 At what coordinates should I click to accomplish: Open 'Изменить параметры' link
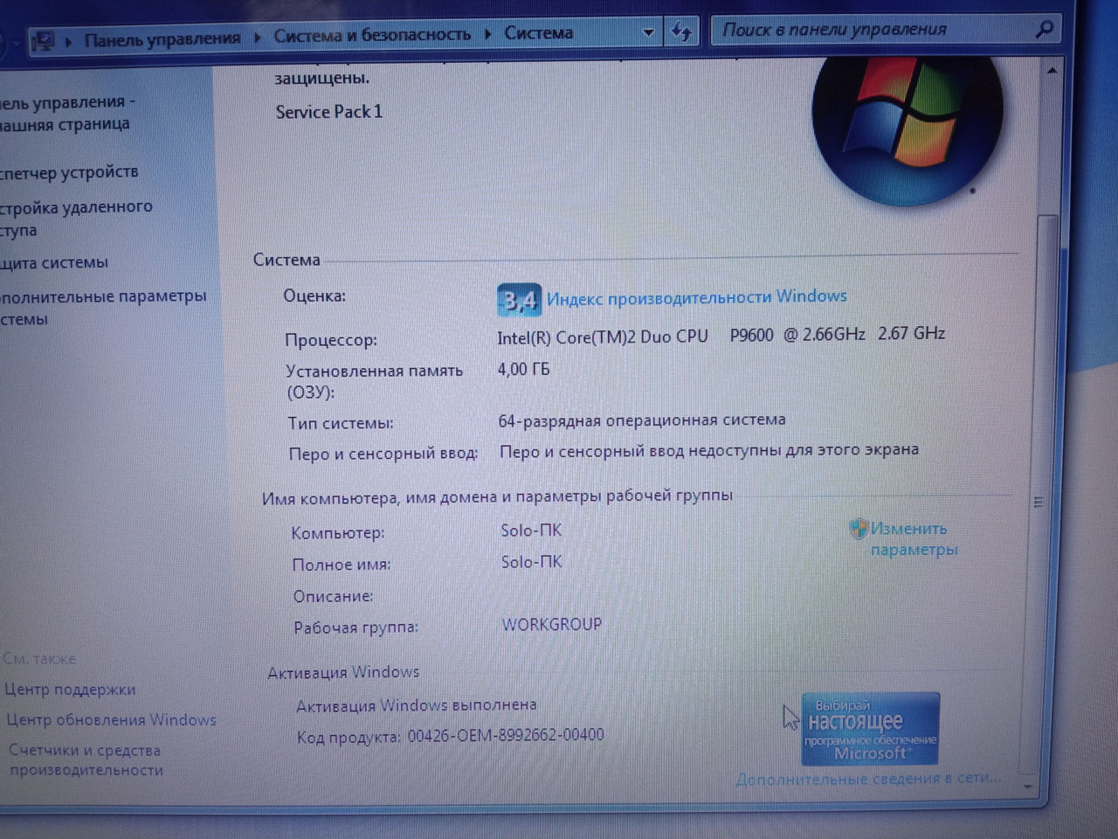click(914, 539)
